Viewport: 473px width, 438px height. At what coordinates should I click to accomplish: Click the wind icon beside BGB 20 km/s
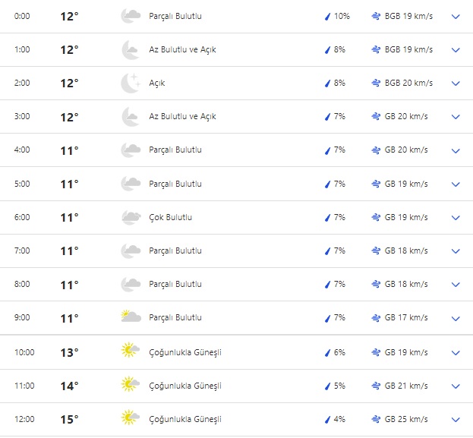click(376, 83)
